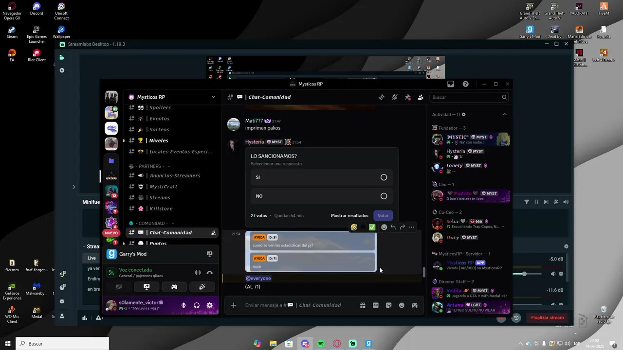Open the soundboard button in voice panel
Viewport: 623px width, 350px height.
[202, 287]
